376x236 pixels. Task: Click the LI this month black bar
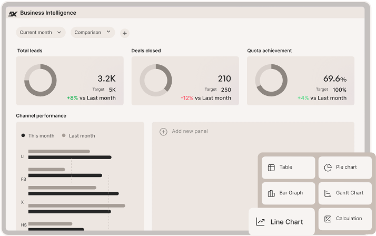pos(70,158)
